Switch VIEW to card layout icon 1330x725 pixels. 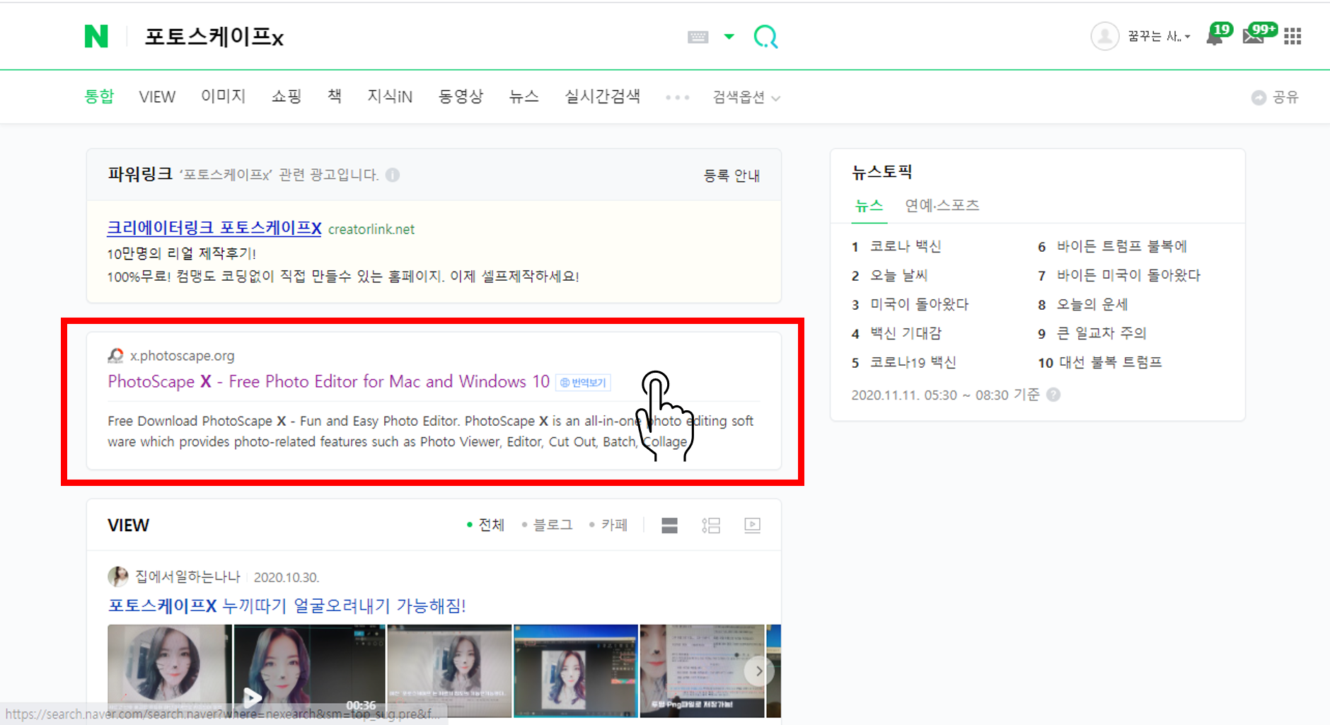click(x=669, y=526)
